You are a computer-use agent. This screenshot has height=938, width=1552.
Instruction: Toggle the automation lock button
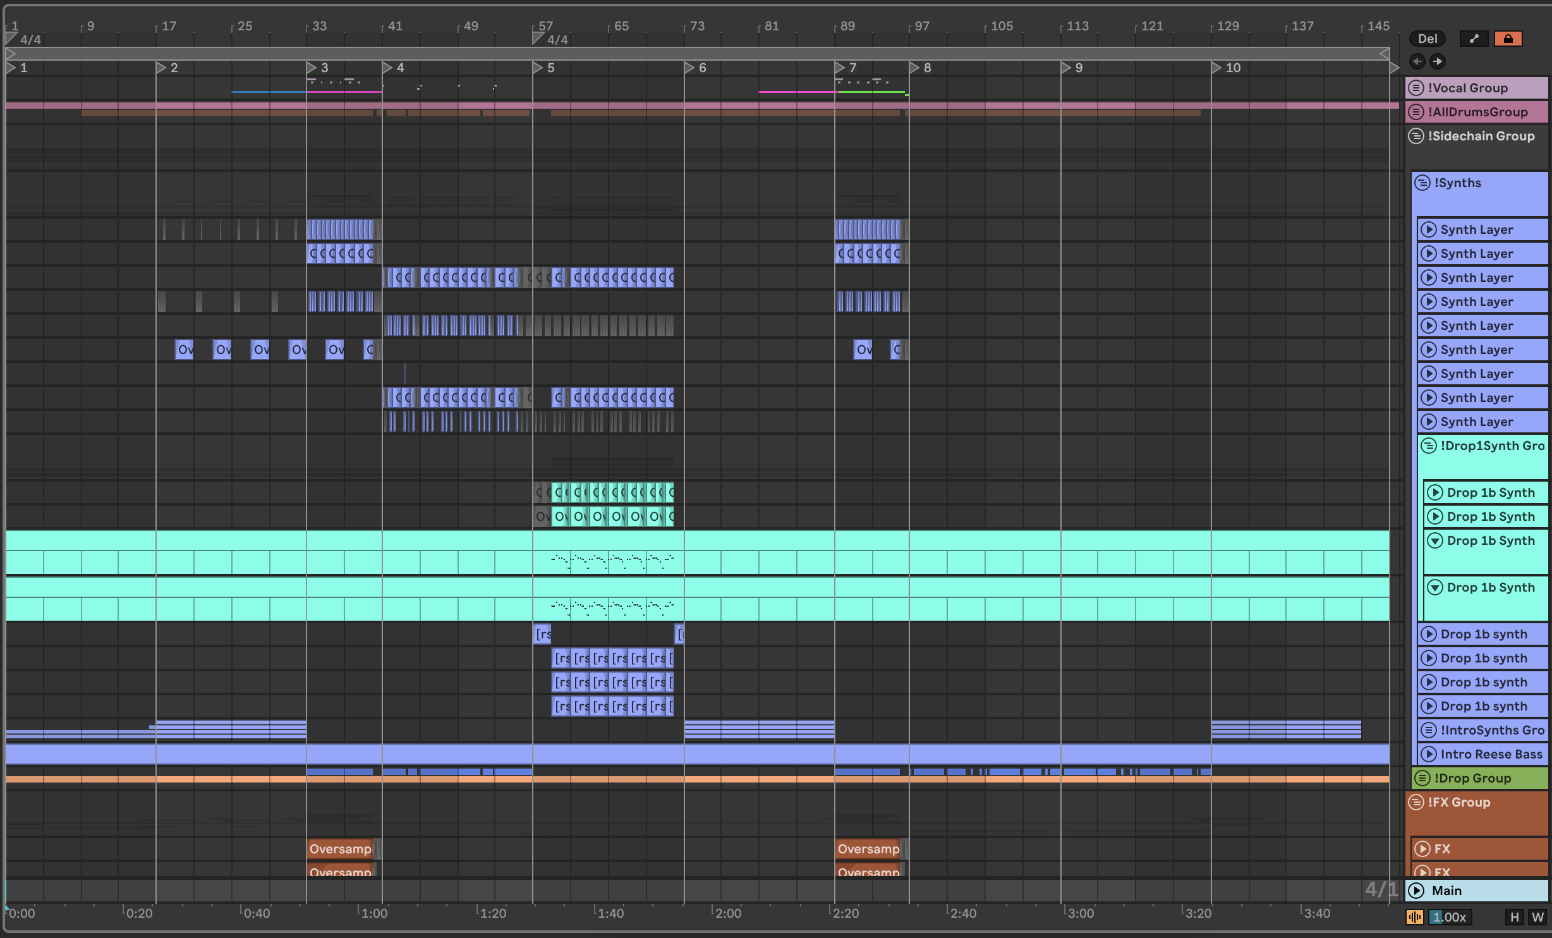click(1508, 39)
